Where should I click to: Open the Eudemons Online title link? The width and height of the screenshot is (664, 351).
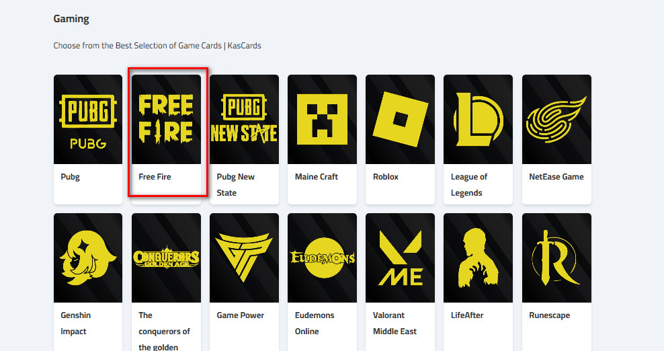[315, 323]
